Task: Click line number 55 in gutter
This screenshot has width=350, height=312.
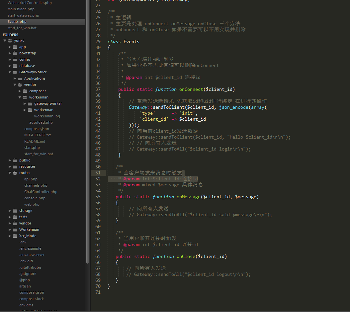Action: click(x=98, y=197)
